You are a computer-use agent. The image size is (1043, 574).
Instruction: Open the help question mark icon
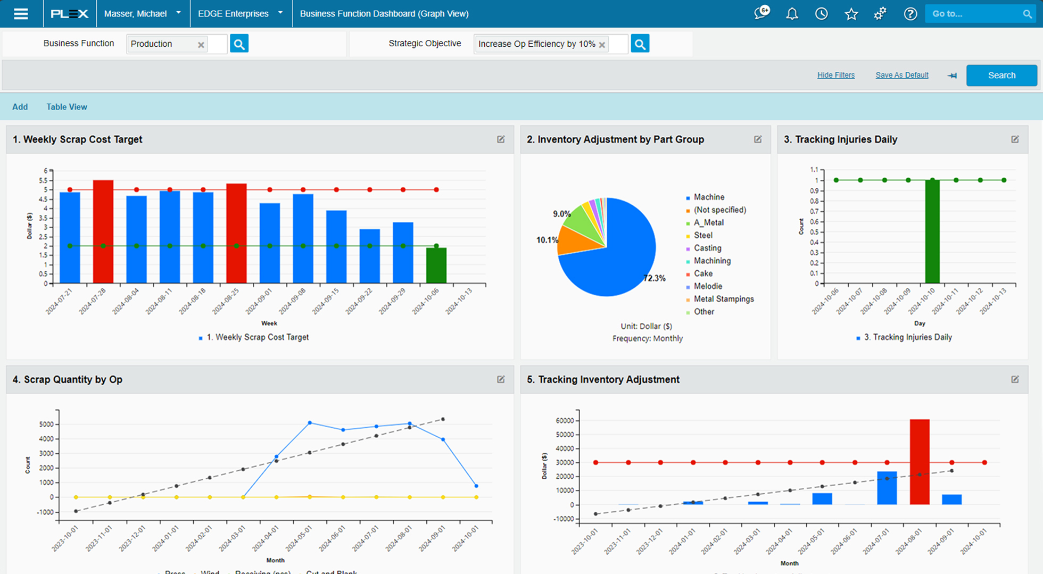[x=910, y=14]
